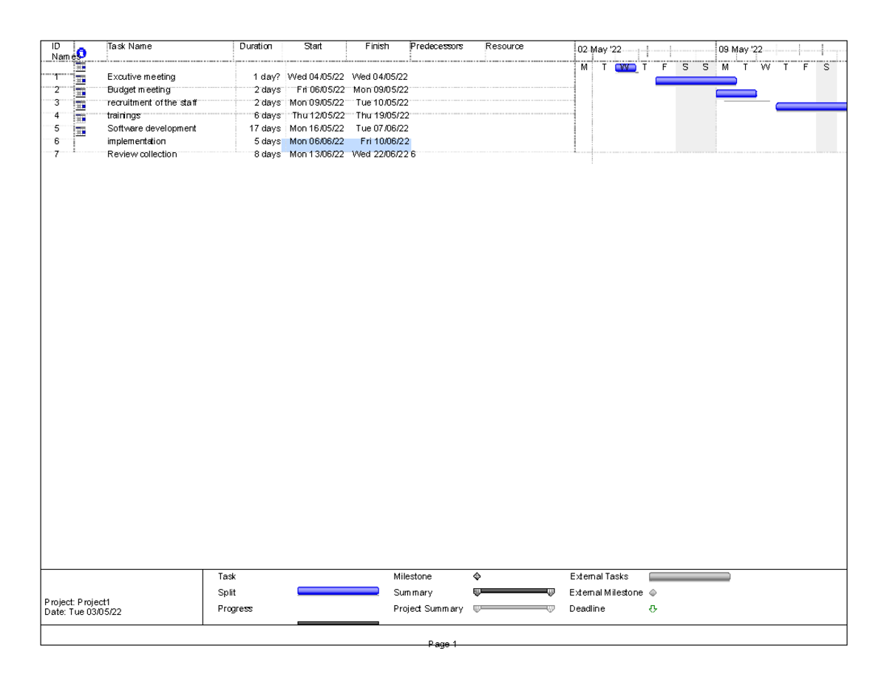This screenshot has height=685, width=887.
Task: Click the Duration column header
Action: tap(256, 47)
